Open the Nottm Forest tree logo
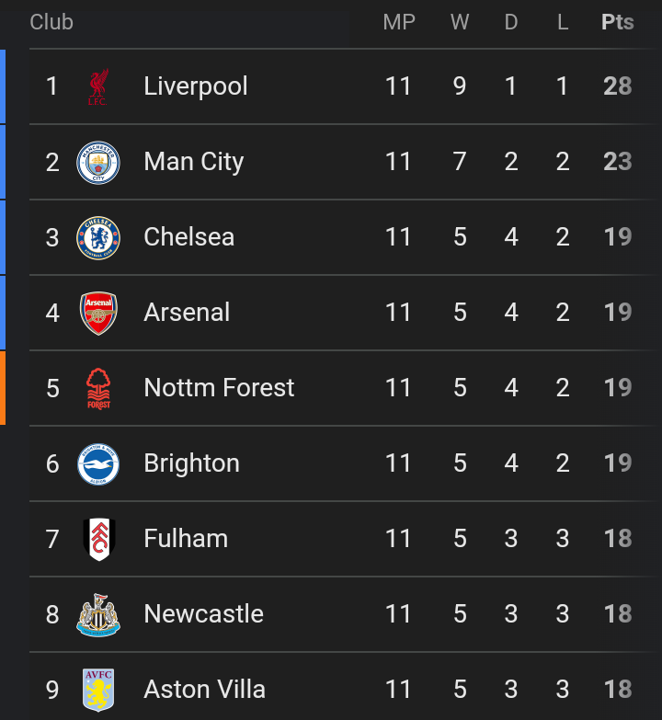This screenshot has width=662, height=720. (x=98, y=388)
